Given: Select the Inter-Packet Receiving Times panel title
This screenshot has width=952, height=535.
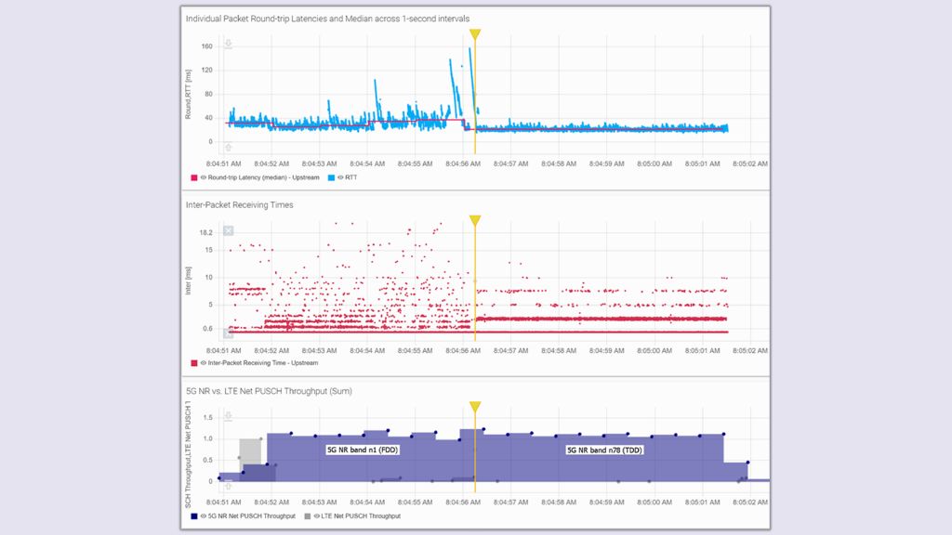Looking at the screenshot, I should pos(239,202).
